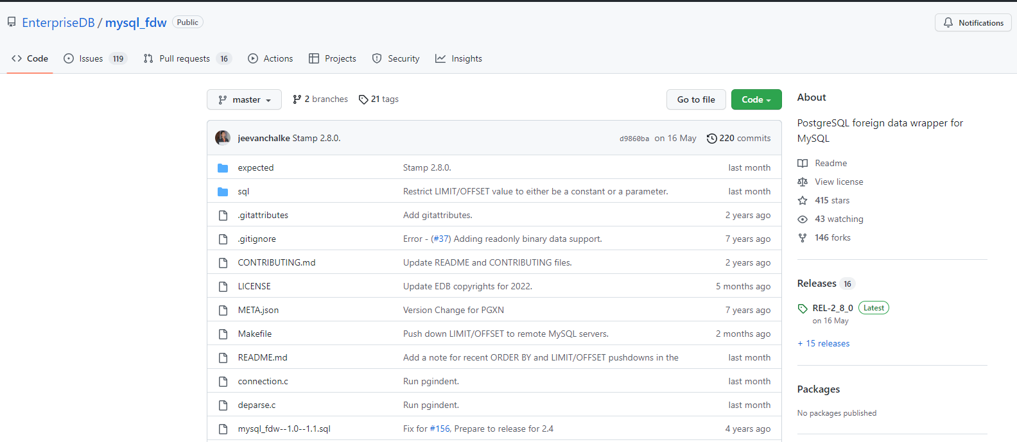Open the LICENSE file
Viewport: 1017px width, 442px height.
click(254, 287)
